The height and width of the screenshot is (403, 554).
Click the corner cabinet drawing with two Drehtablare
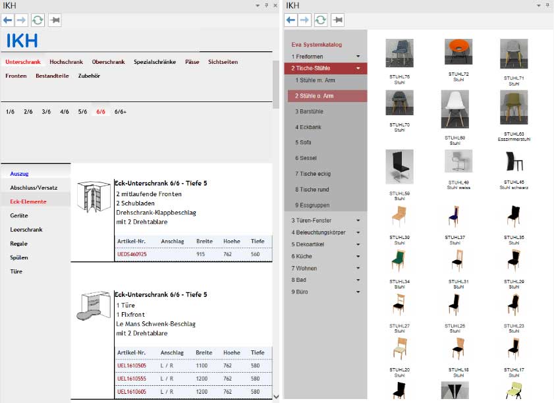[x=92, y=196]
